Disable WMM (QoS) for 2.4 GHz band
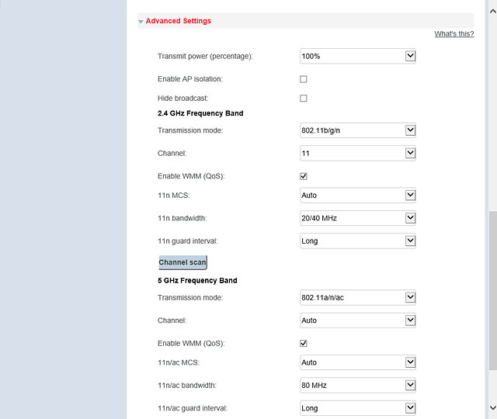This screenshot has height=419, width=497. (304, 176)
